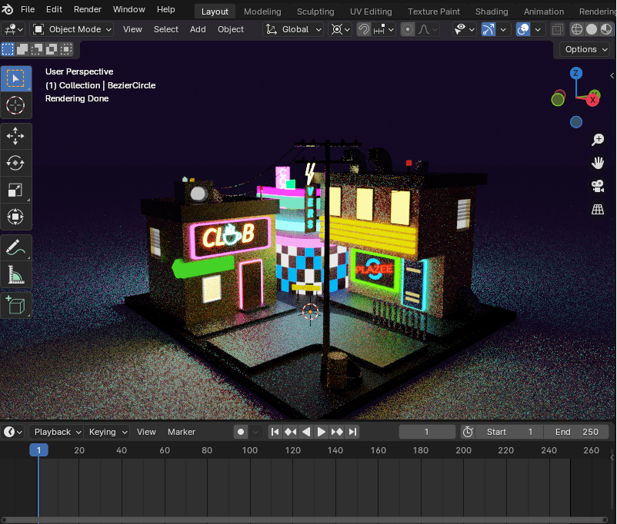Viewport: 617px width, 524px height.
Task: Switch to orthographic view via grid icon
Action: point(597,209)
